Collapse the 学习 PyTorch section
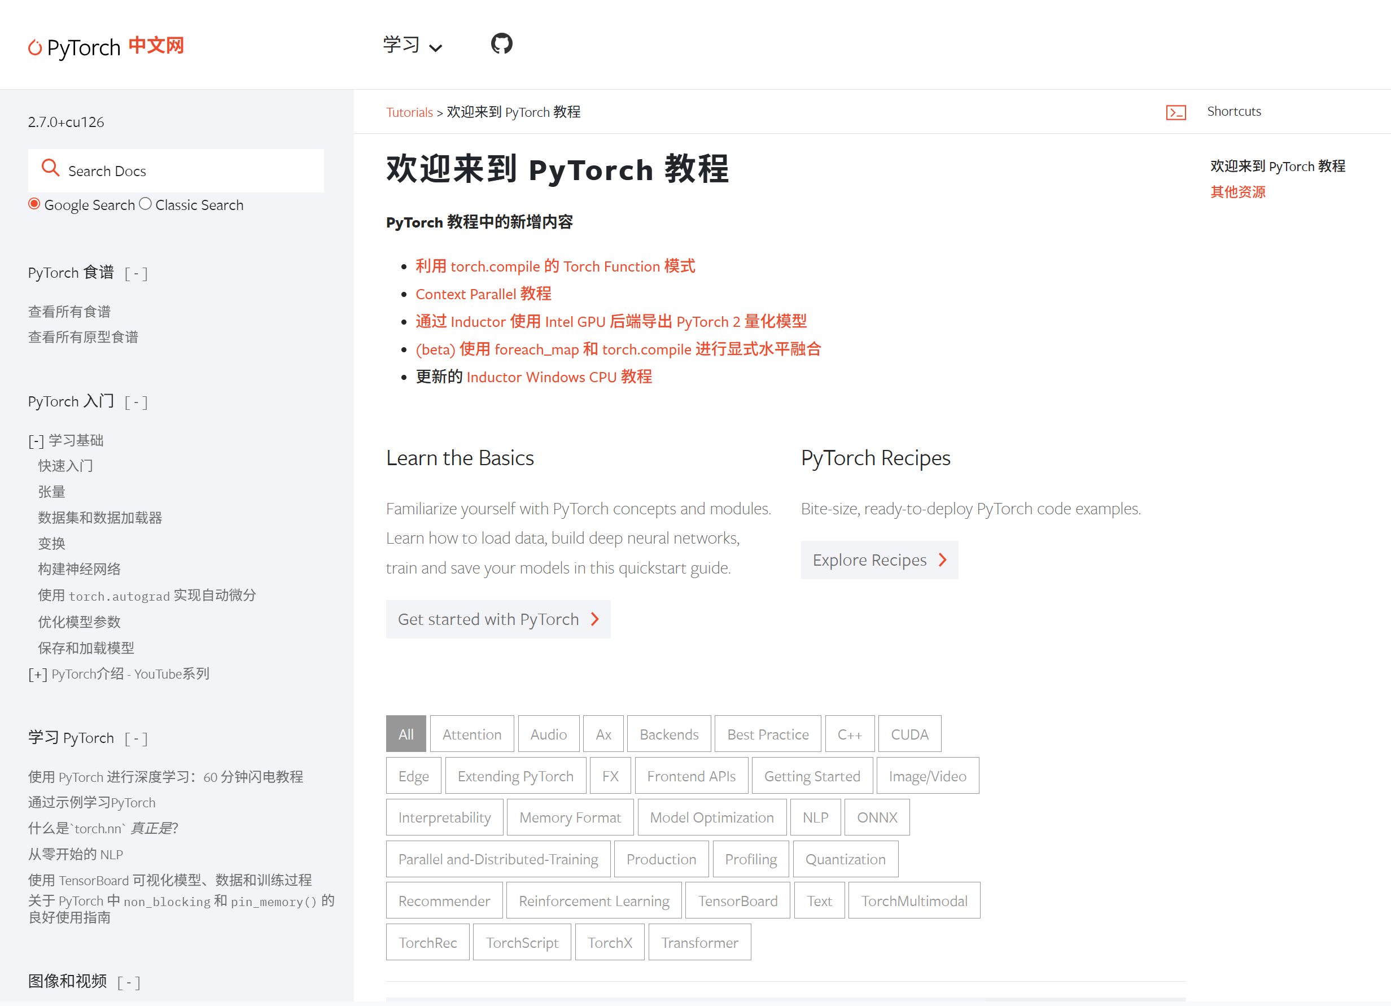This screenshot has width=1391, height=1006. 136,738
